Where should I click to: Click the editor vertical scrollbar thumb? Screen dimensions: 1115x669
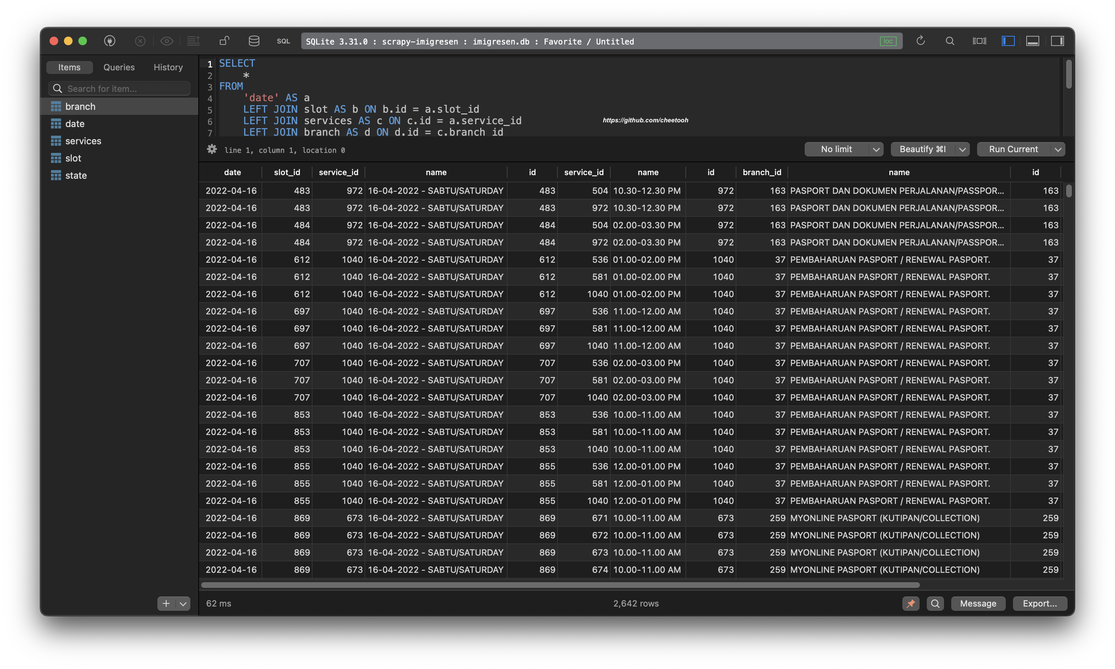pyautogui.click(x=1069, y=74)
